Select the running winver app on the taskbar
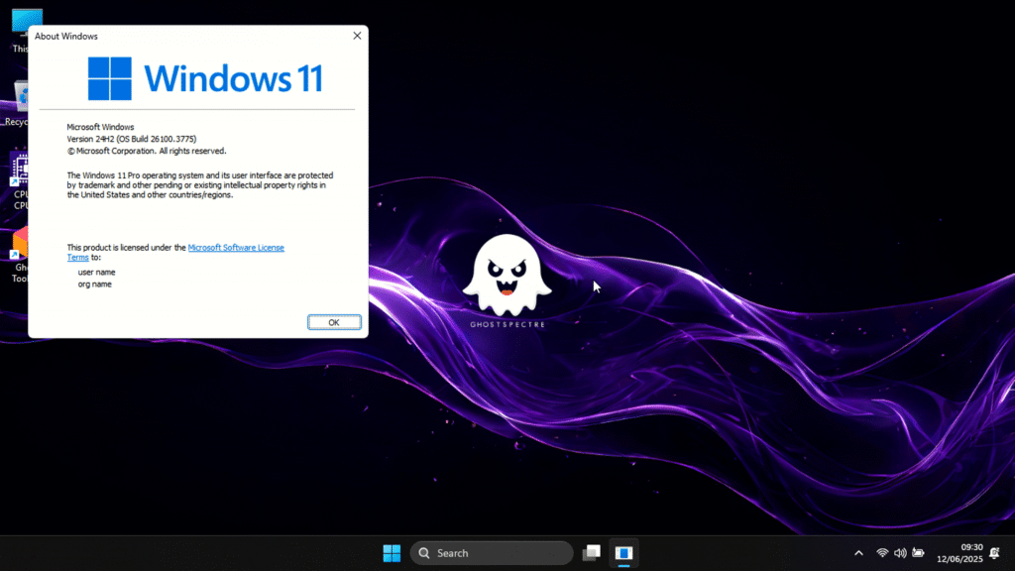The width and height of the screenshot is (1015, 571). click(x=623, y=553)
